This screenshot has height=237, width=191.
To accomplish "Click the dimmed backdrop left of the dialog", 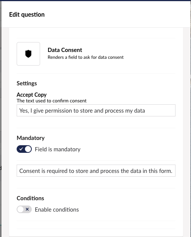I will pyautogui.click(x=1, y=121).
